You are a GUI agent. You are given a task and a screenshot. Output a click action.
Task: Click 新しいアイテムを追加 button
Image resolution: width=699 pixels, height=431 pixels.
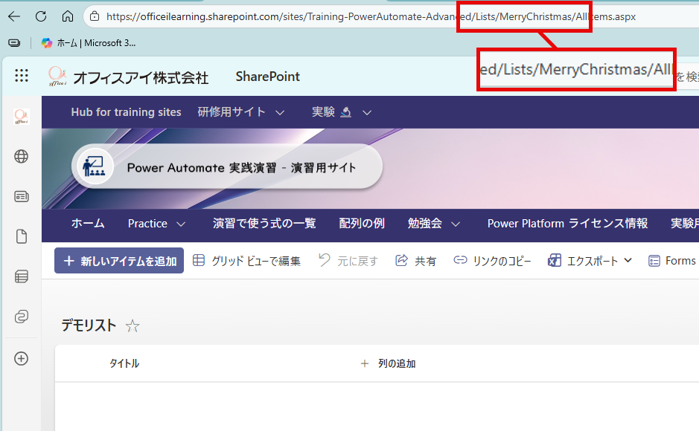[x=119, y=261]
